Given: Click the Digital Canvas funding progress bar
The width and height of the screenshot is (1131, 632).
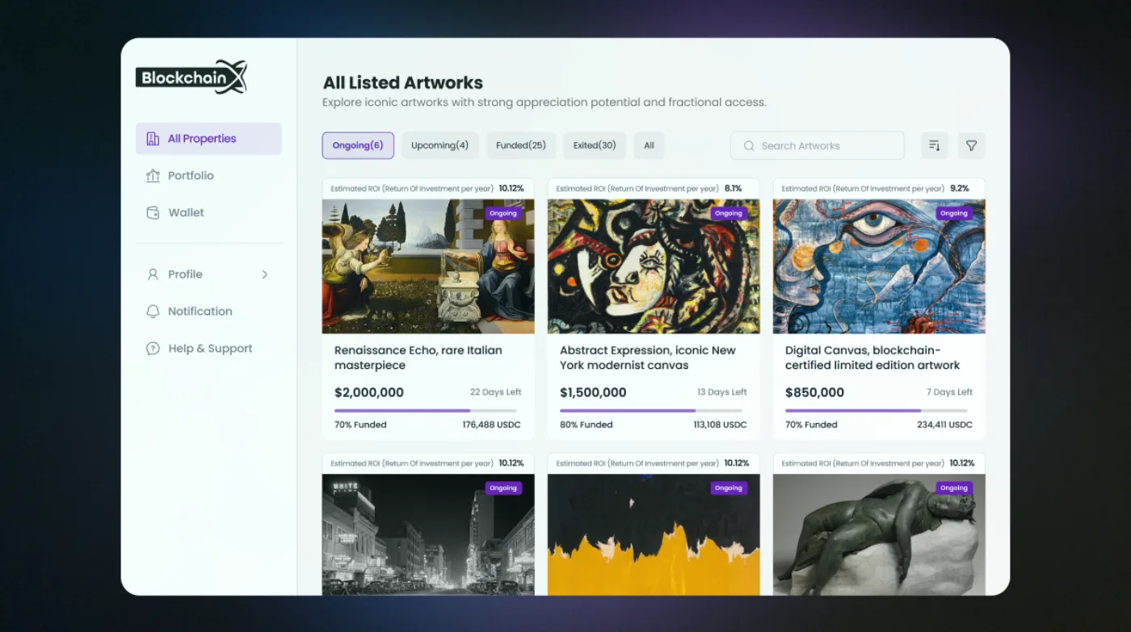Looking at the screenshot, I should 877,410.
